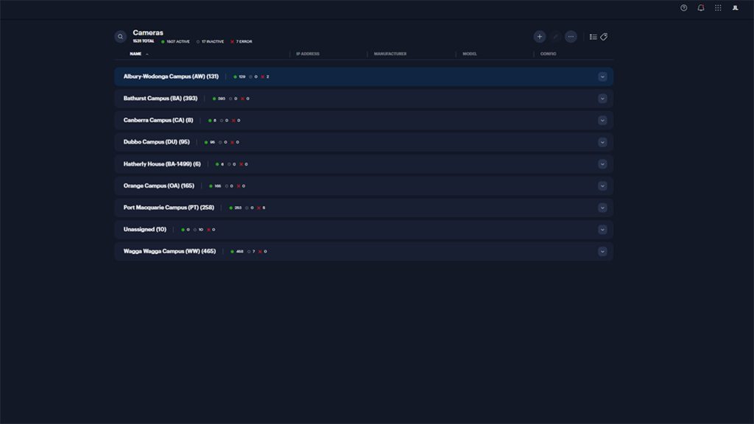Open the apps grid launcher
Viewport: 754px width, 424px height.
pyautogui.click(x=718, y=7)
